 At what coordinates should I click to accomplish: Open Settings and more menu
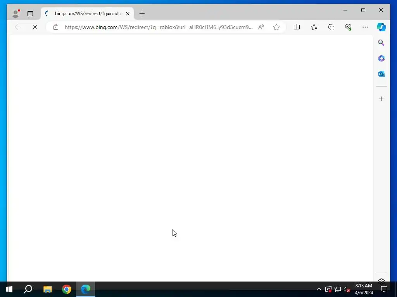click(x=365, y=27)
